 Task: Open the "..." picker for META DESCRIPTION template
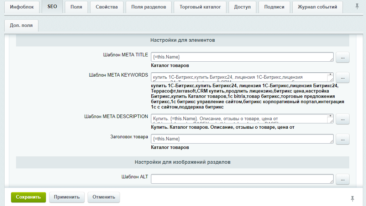pos(342,119)
